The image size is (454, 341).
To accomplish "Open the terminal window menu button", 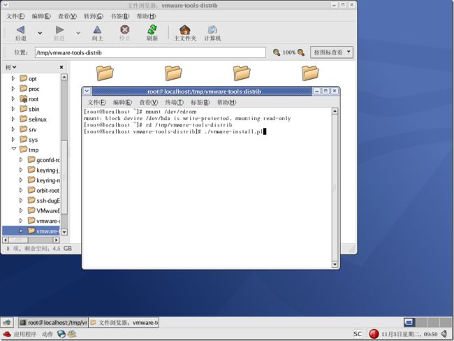I will point(87,92).
